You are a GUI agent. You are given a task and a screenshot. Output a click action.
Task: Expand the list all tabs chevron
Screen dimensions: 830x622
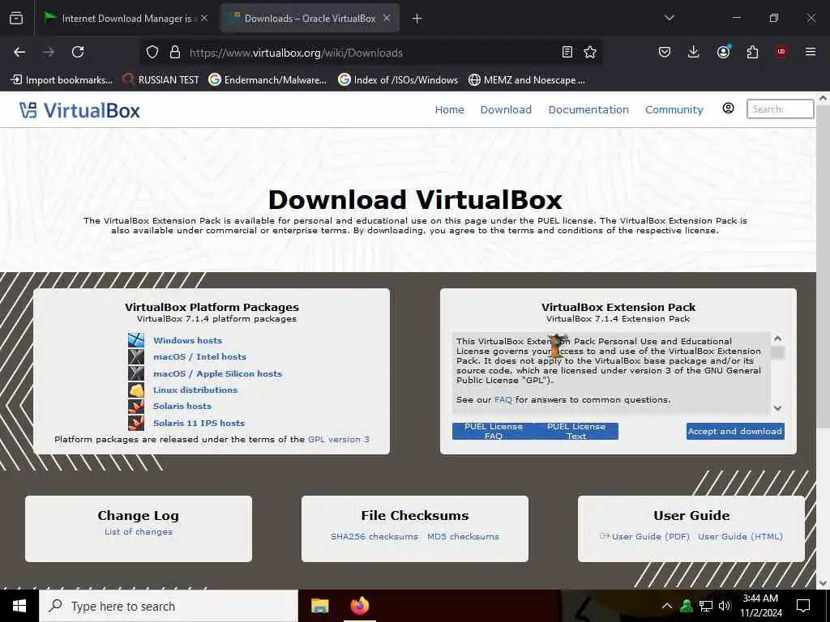pyautogui.click(x=669, y=18)
